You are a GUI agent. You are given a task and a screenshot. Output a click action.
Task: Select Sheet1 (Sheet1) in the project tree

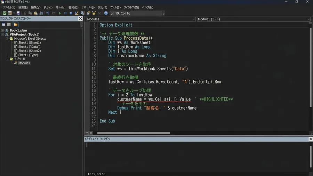tap(29, 42)
